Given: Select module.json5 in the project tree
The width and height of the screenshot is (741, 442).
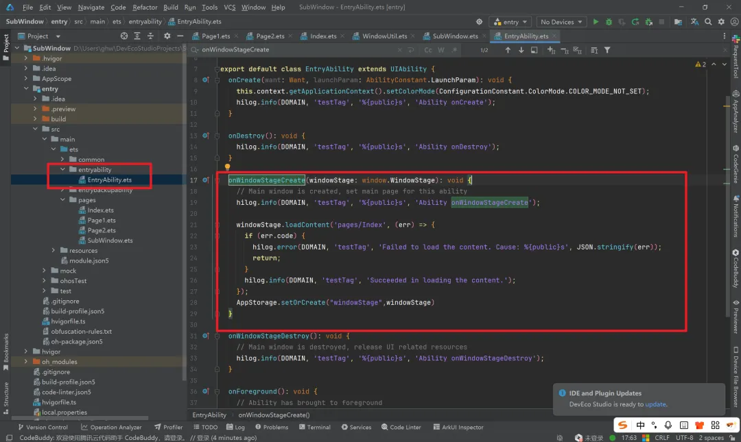Looking at the screenshot, I should [89, 260].
